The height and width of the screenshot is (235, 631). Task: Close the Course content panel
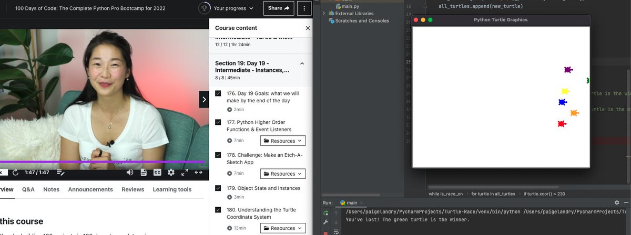(308, 28)
